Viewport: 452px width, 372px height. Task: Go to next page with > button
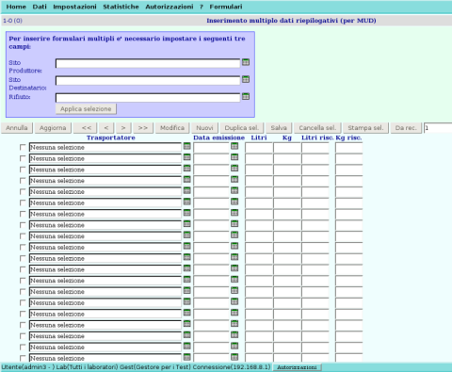click(x=123, y=128)
